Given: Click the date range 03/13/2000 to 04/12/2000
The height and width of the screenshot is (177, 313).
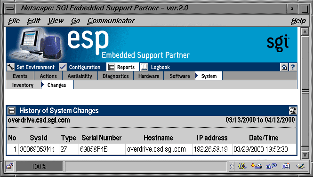Looking at the screenshot, I should pyautogui.click(x=260, y=120).
